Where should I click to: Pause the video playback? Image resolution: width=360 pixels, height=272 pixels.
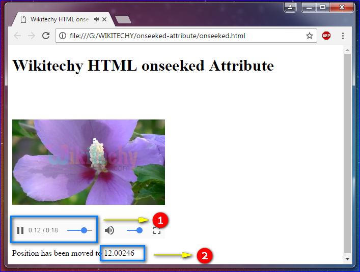(20, 230)
